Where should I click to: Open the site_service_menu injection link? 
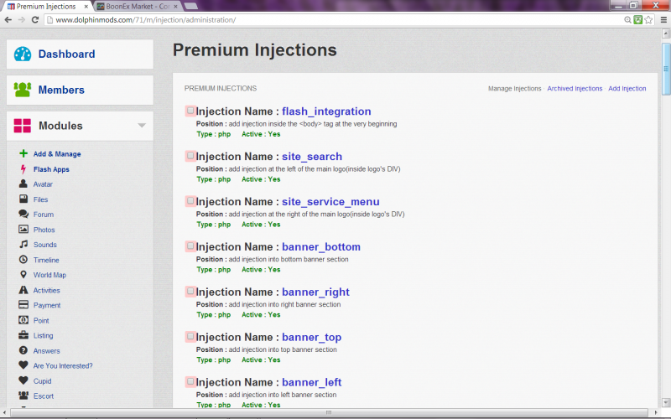(330, 202)
